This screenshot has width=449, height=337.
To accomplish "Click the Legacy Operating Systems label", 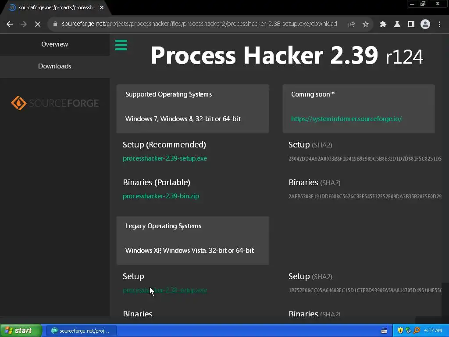I will pyautogui.click(x=163, y=226).
